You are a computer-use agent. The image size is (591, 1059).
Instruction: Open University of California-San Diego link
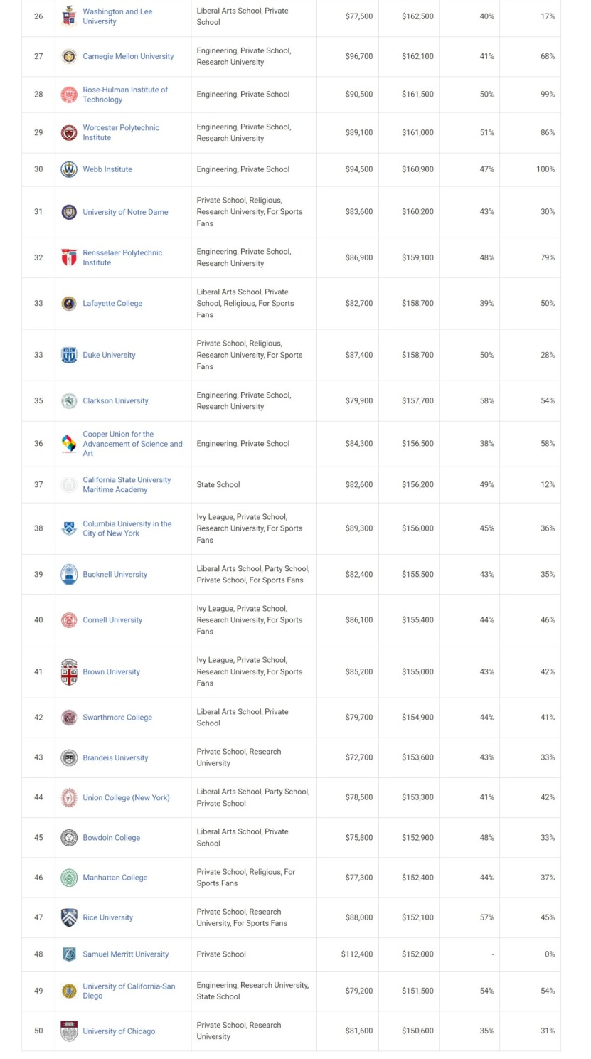[129, 991]
